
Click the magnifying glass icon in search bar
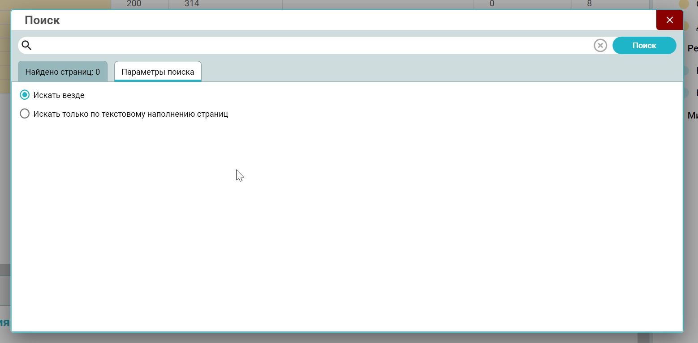[26, 45]
